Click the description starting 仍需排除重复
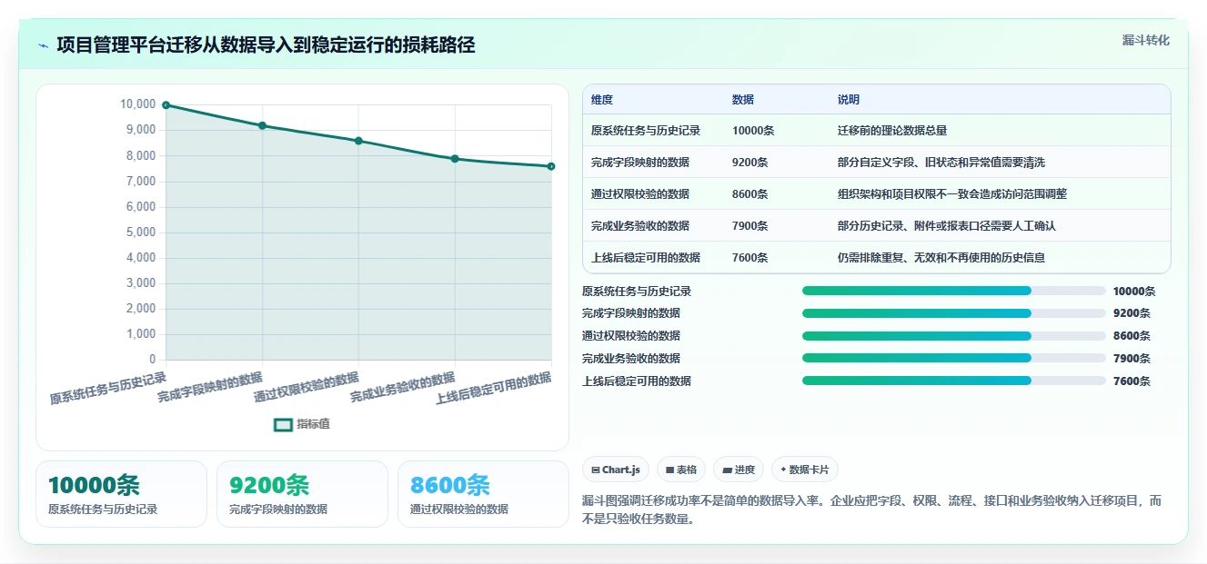 pos(941,258)
